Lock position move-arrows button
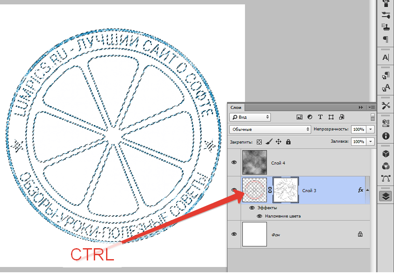 point(278,142)
